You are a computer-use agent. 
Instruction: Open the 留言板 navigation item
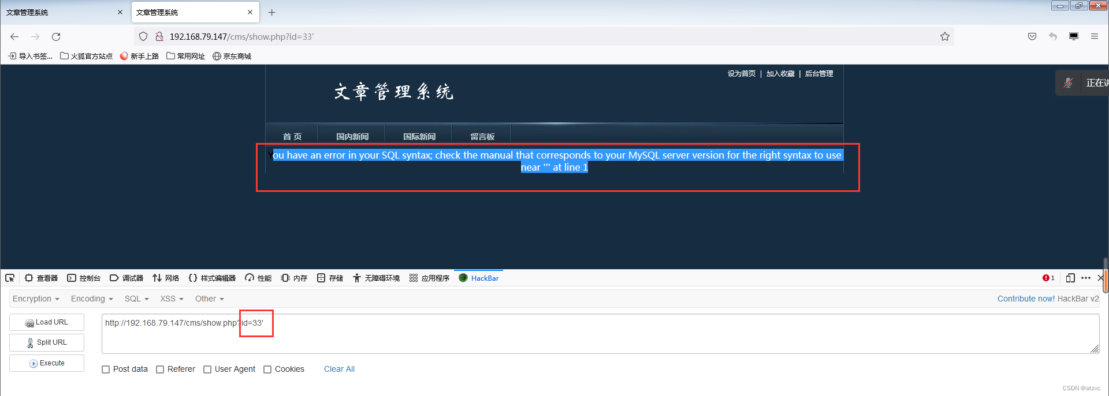point(482,136)
